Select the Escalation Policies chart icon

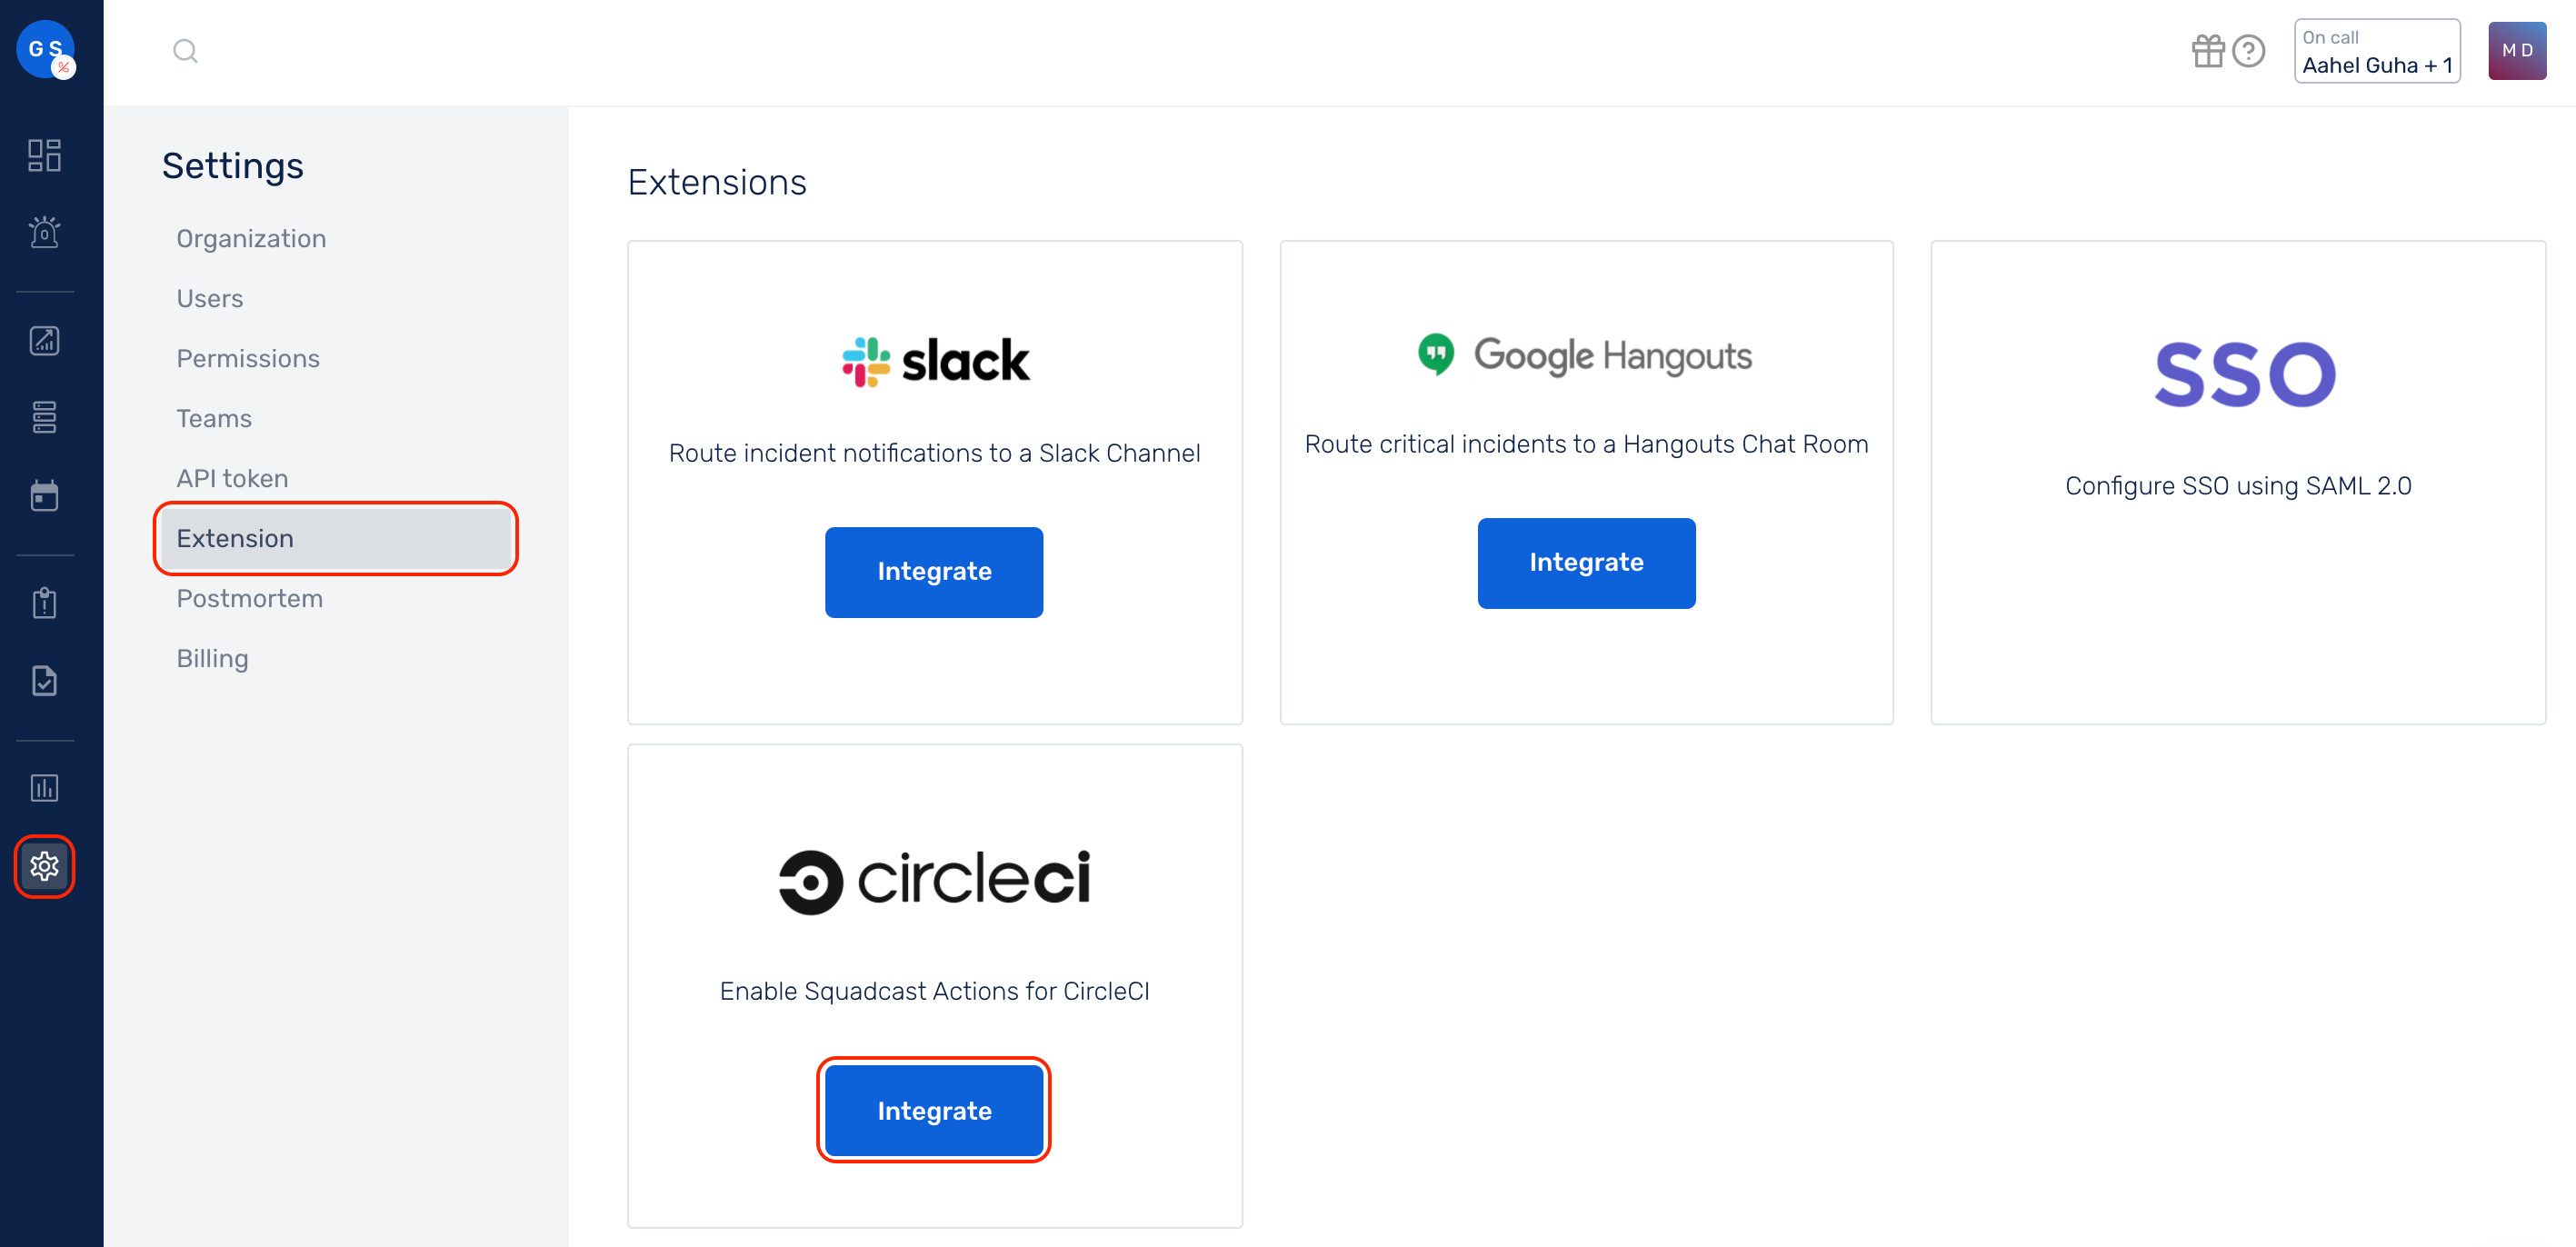coord(44,340)
